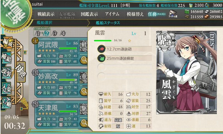Screen dimensions: 223x134
Task: Switch to fleet 3 tab
Action: (55, 33)
